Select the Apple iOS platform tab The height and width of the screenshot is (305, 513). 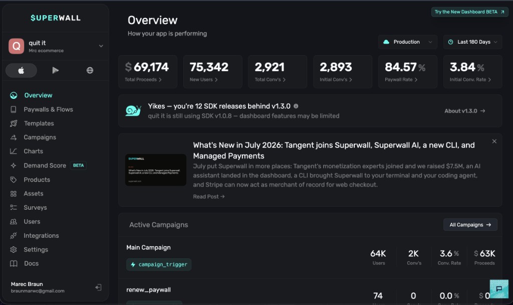pos(21,70)
